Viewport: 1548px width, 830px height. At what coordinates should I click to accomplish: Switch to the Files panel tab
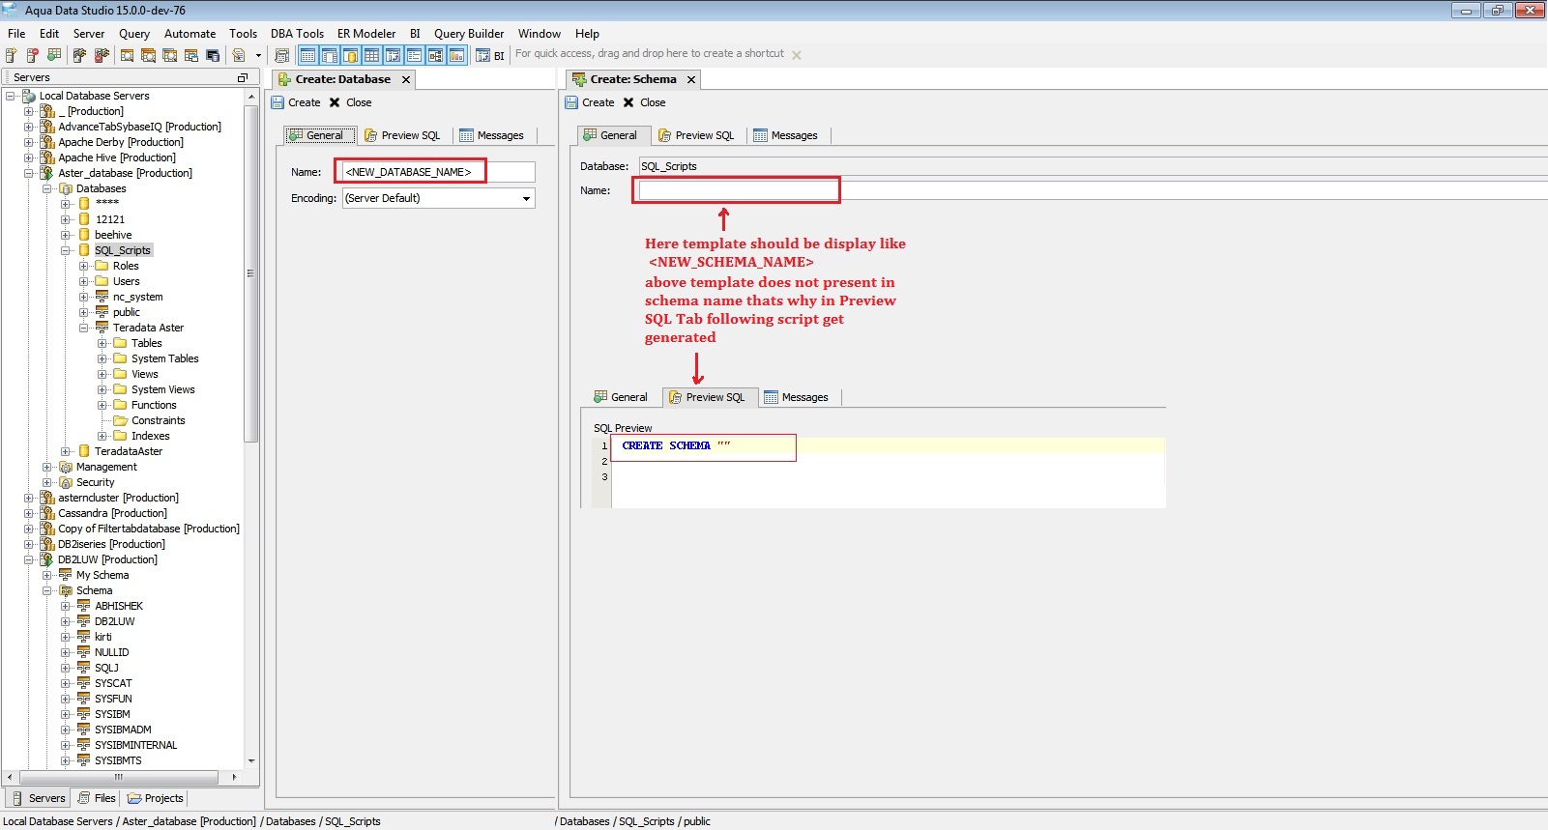(x=97, y=798)
